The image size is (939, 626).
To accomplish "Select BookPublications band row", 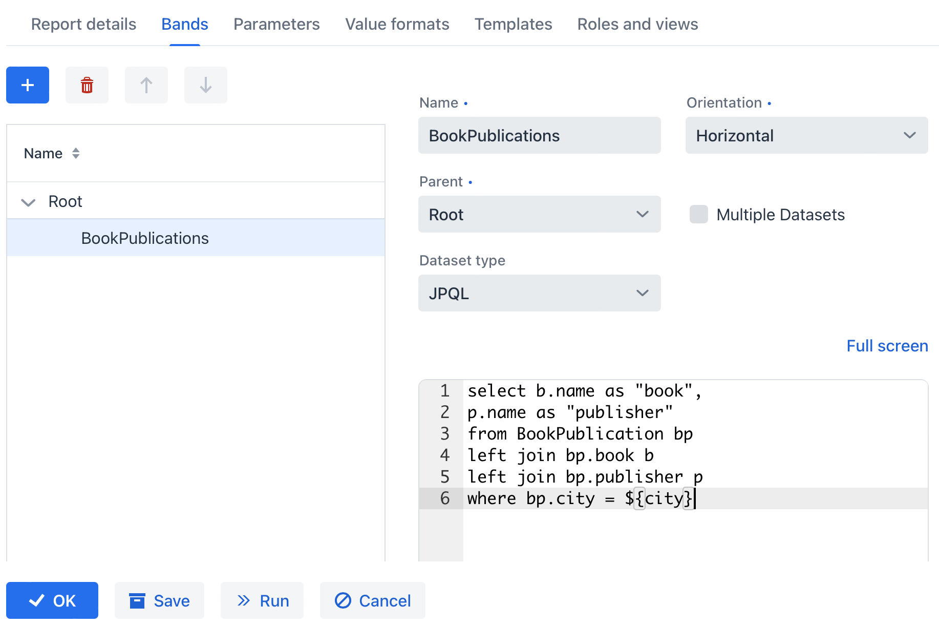I will 196,238.
